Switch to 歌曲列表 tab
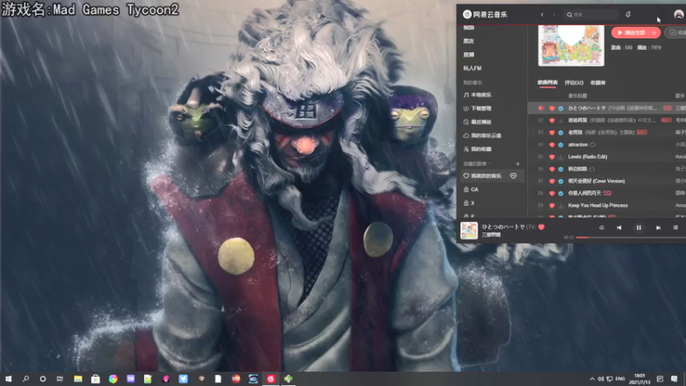 coord(547,82)
